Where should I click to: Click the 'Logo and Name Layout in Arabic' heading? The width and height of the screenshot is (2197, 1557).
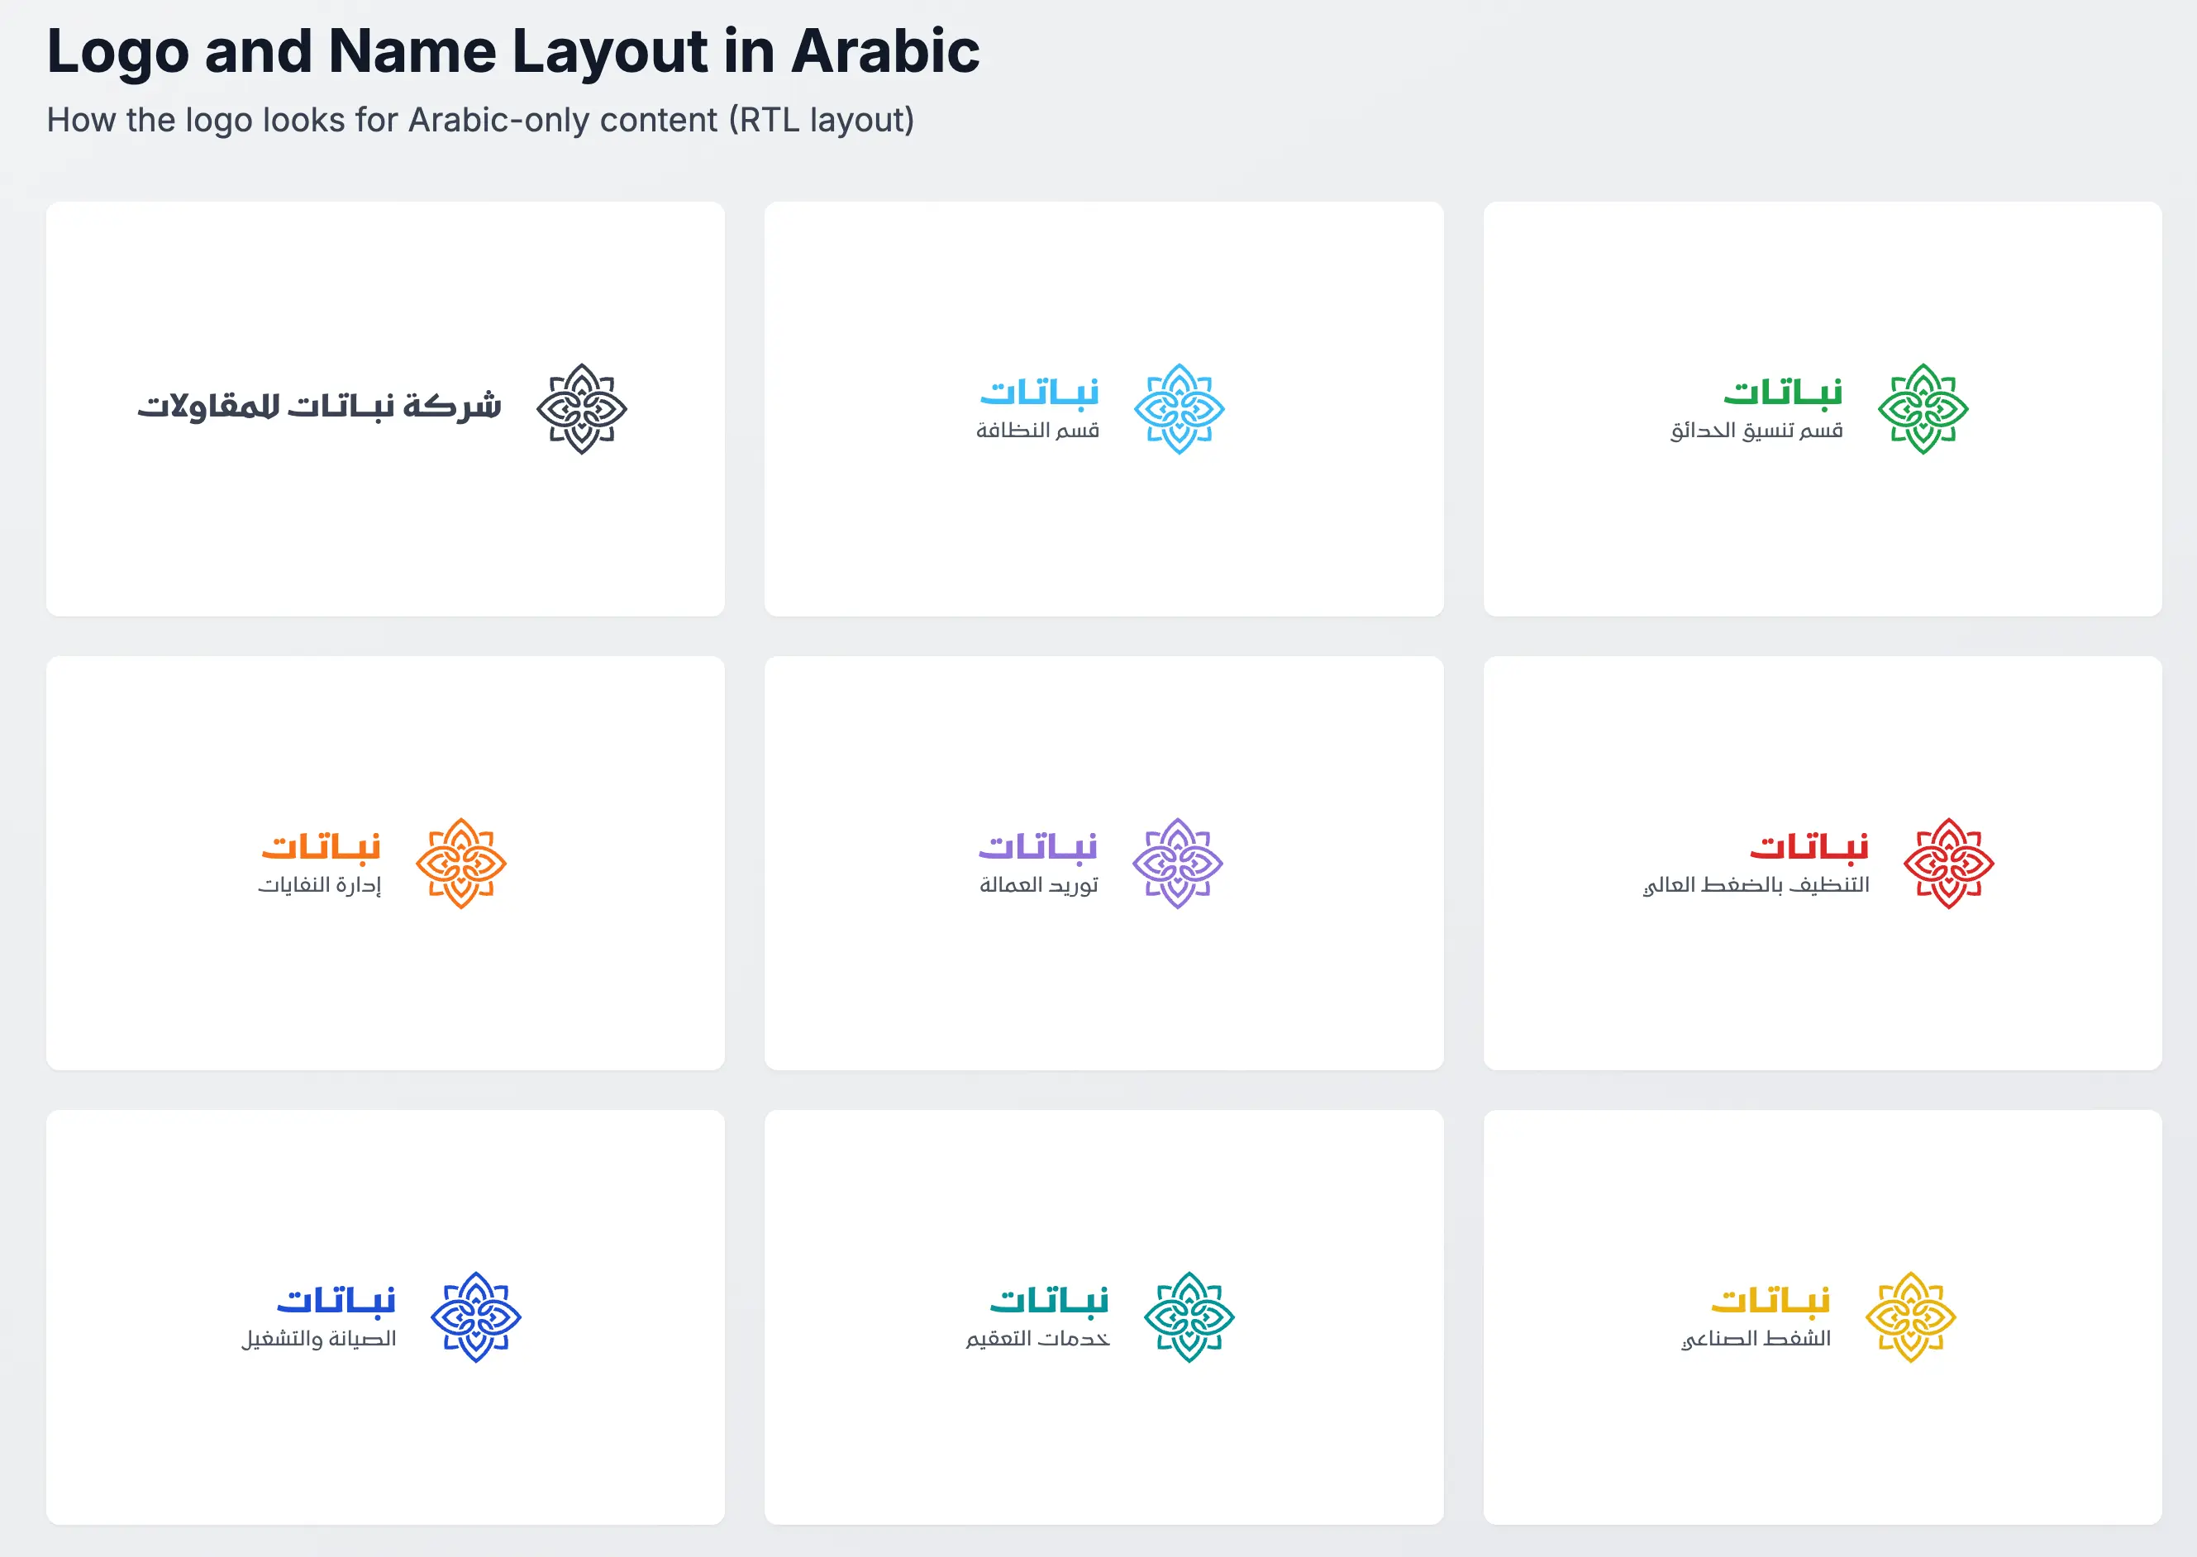[x=513, y=50]
